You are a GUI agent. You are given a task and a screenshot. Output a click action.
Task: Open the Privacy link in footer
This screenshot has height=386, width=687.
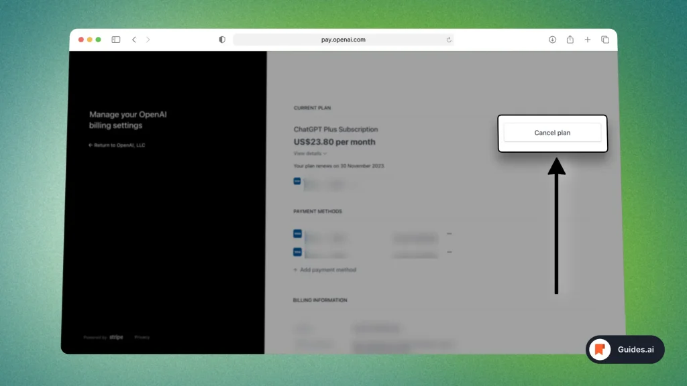[142, 338]
